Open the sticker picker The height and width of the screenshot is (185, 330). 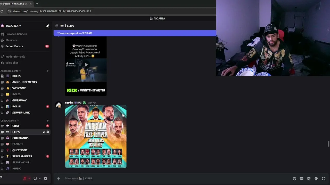point(309,178)
